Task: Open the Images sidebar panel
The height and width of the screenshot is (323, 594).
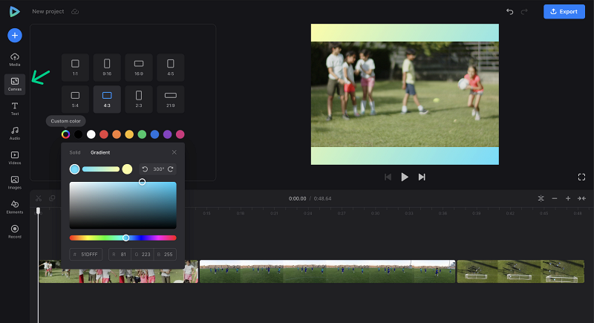Action: pos(15,183)
